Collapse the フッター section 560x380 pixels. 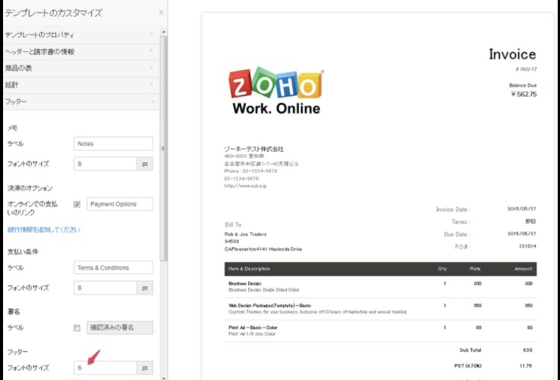(x=81, y=102)
